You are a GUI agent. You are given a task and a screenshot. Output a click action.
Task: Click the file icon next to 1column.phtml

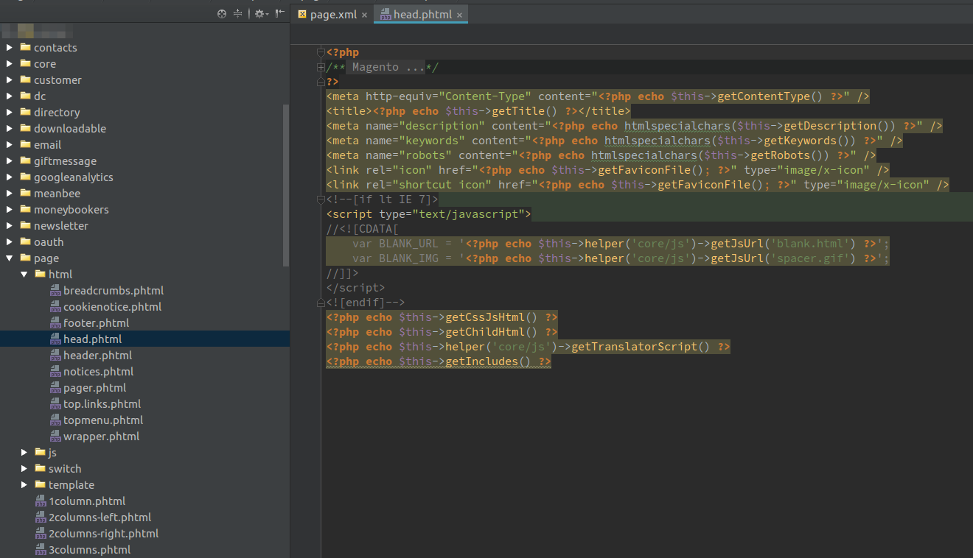42,501
